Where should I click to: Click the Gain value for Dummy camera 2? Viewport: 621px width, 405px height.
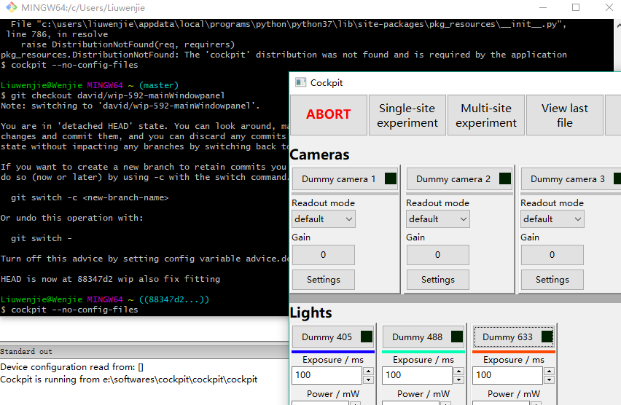(438, 254)
